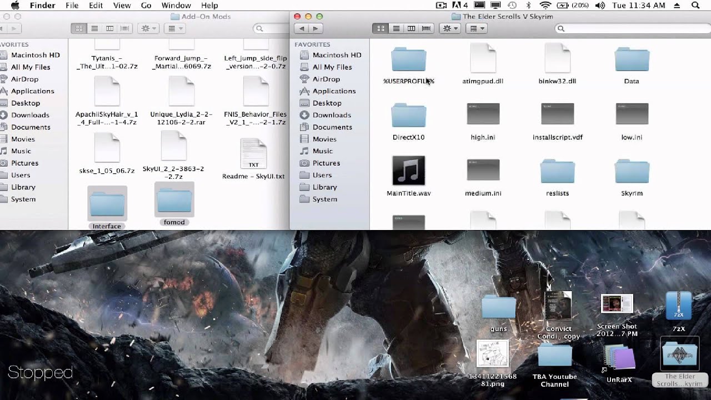Select the 1341122156881.png desktop file
Screen dimensions: 711x400
(x=492, y=354)
